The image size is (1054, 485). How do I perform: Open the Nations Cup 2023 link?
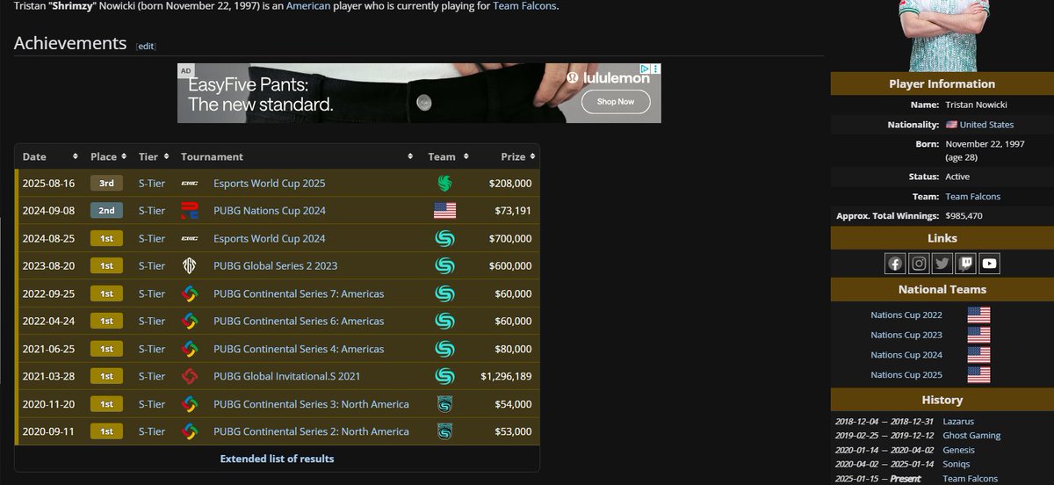(x=906, y=335)
